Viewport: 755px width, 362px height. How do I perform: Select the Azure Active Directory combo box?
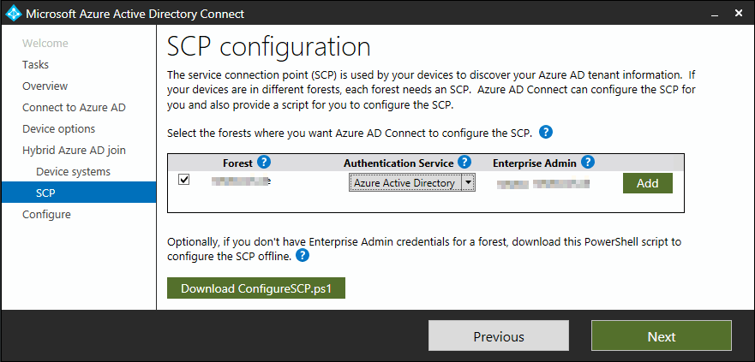(x=404, y=182)
